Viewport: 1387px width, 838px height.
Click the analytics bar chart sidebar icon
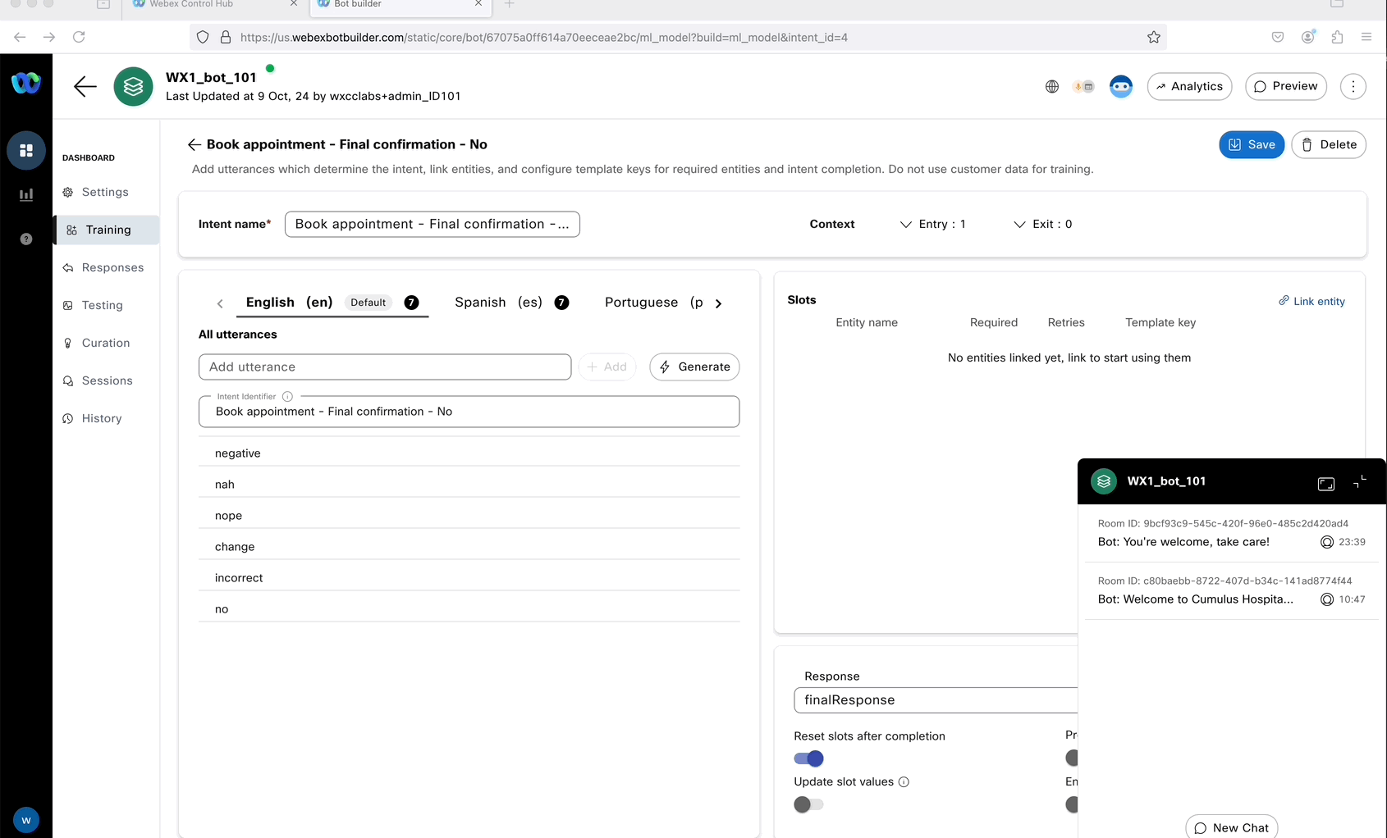(26, 195)
